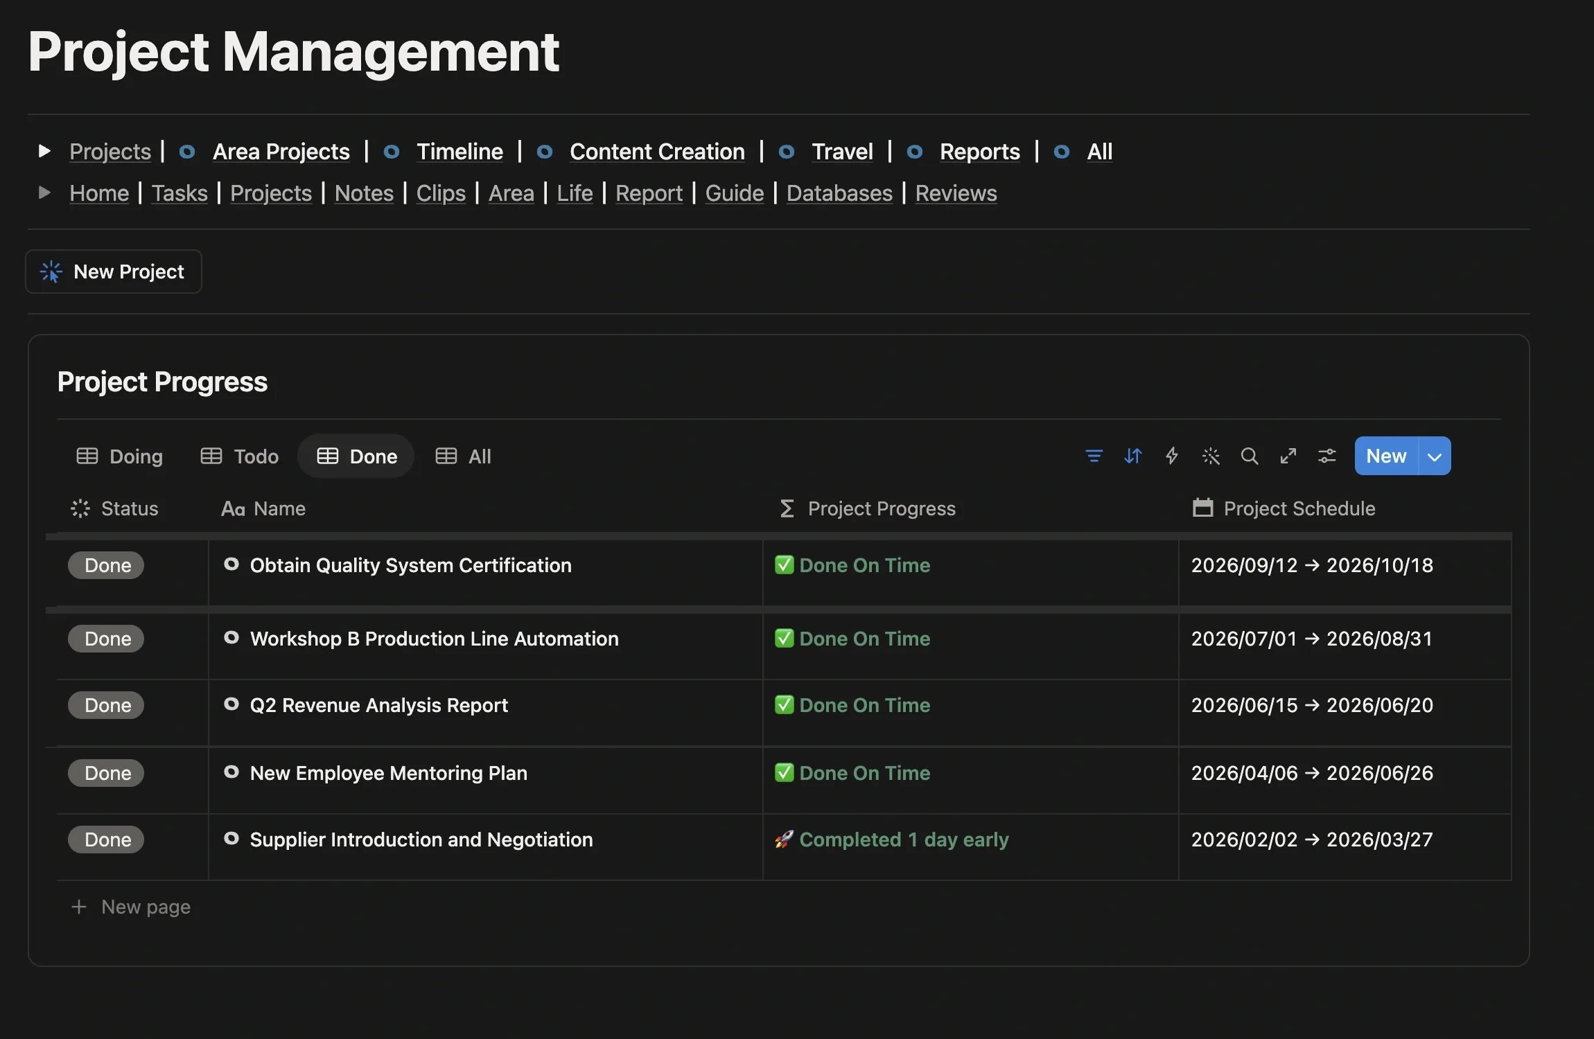Open the sort arrows icon
This screenshot has width=1594, height=1039.
tap(1132, 456)
